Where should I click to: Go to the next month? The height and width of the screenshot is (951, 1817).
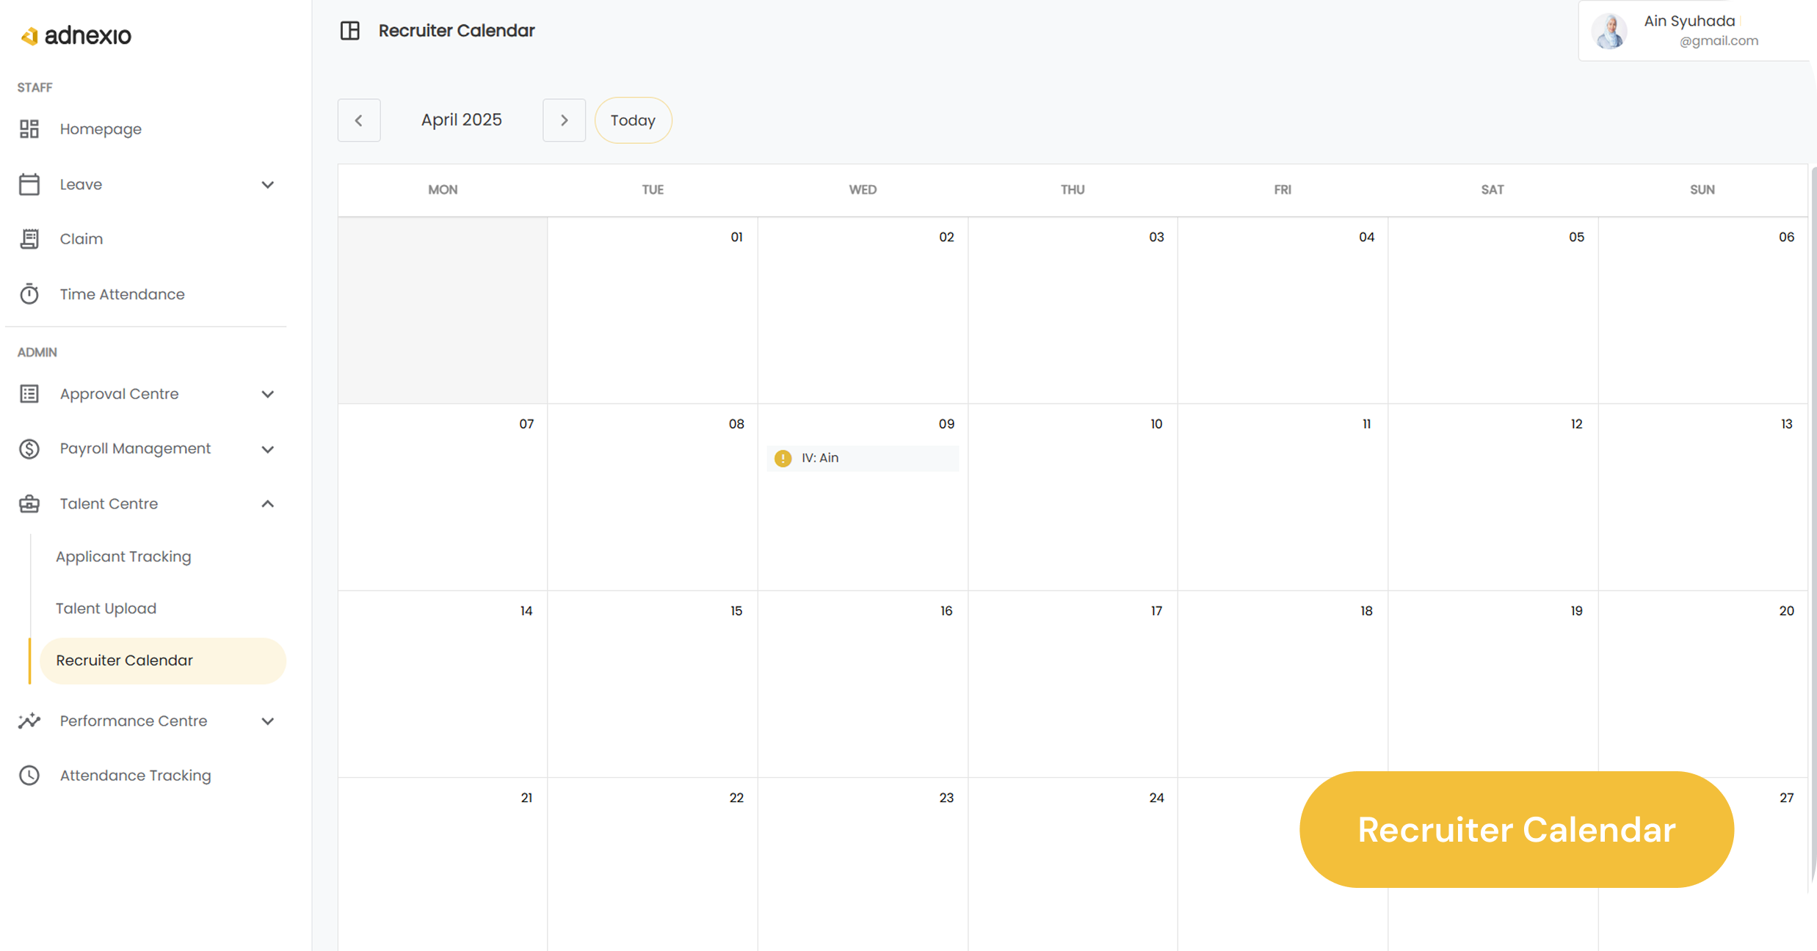pos(564,120)
